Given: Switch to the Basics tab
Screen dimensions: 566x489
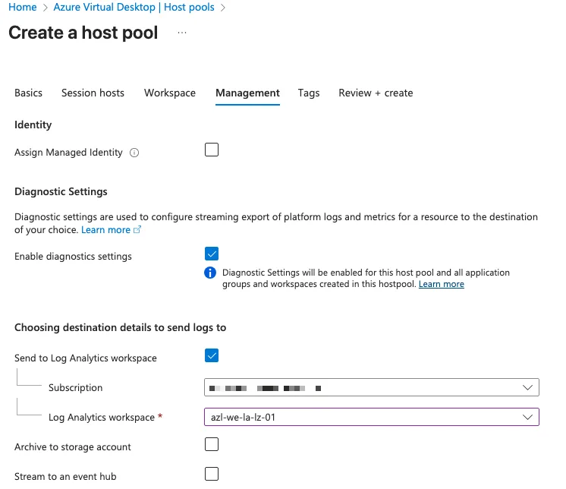Looking at the screenshot, I should 28,93.
